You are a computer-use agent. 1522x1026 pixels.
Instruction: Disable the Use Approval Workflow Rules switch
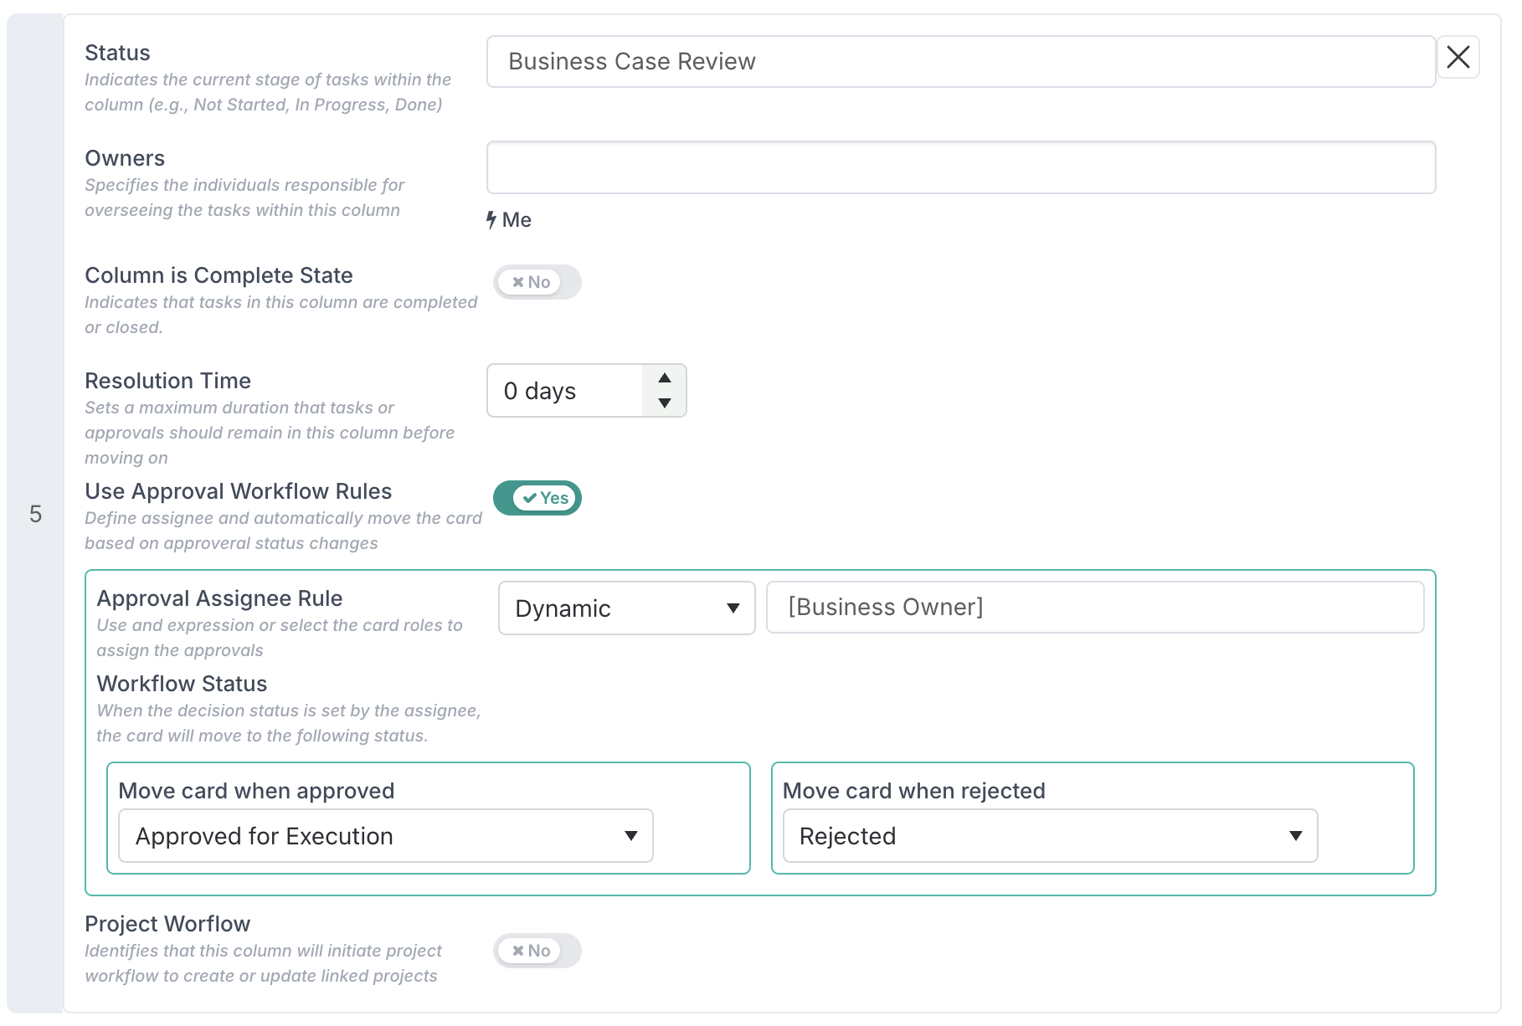pos(537,499)
